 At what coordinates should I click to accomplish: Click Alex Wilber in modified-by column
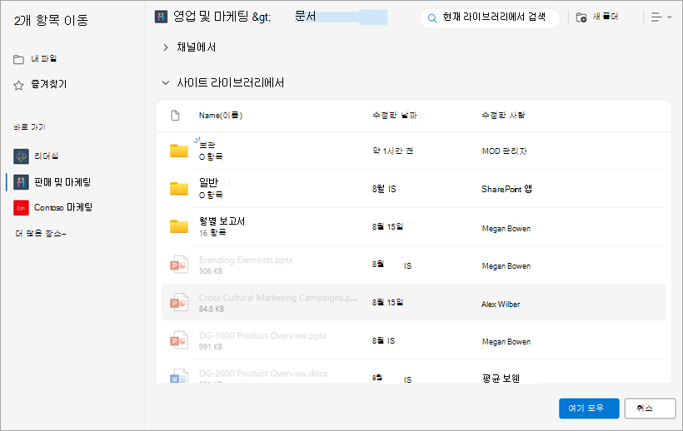(x=501, y=305)
